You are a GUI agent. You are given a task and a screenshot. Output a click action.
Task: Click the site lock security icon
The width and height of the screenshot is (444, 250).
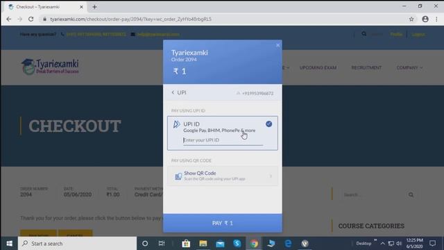[x=44, y=19]
